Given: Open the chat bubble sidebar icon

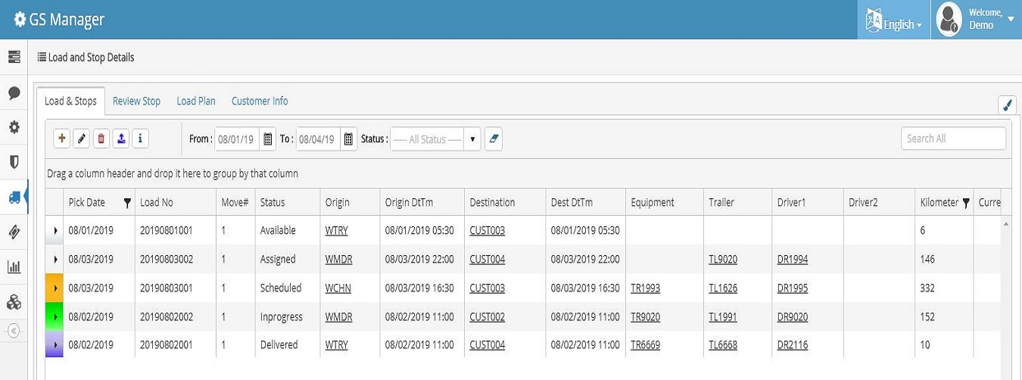Looking at the screenshot, I should pyautogui.click(x=14, y=92).
